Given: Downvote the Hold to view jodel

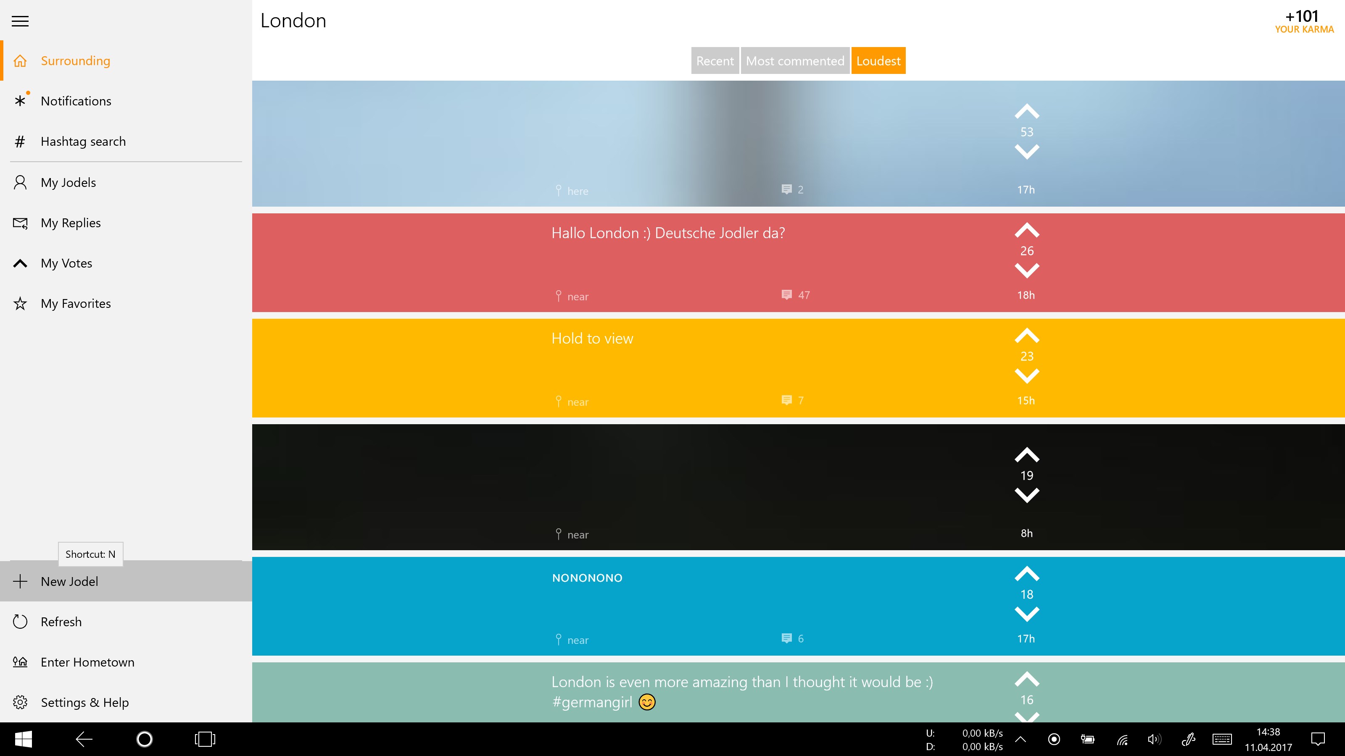Looking at the screenshot, I should tap(1026, 375).
